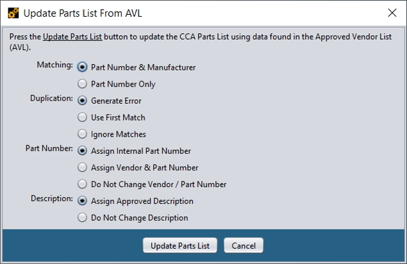Choose Use First Match option
Viewport: 407px width, 264px height.
[82, 117]
